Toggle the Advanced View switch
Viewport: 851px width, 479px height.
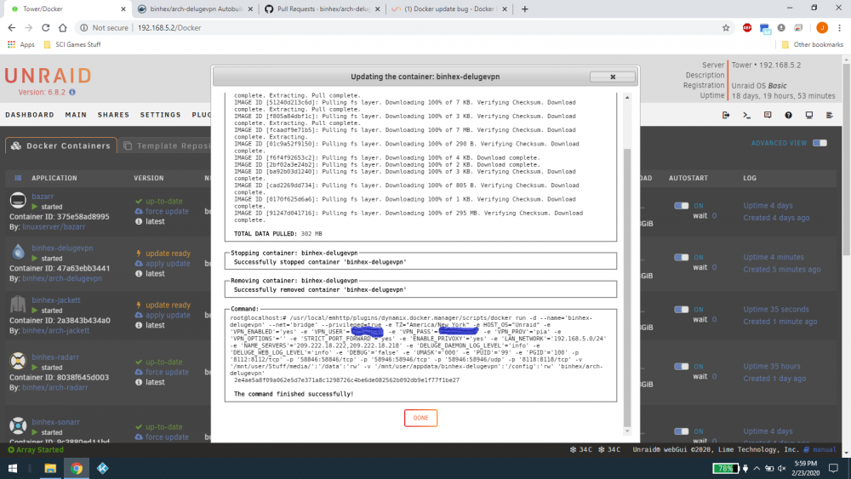pyautogui.click(x=820, y=143)
